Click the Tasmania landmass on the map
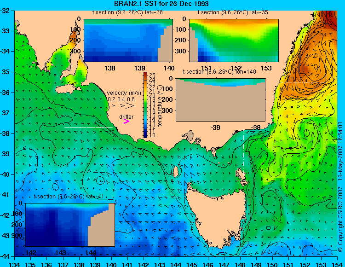The height and width of the screenshot is (267, 345). 218,218
